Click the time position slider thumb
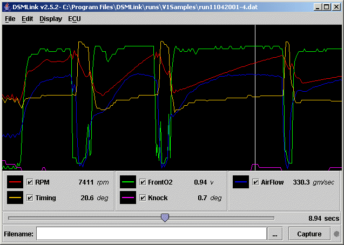The width and height of the screenshot is (344, 245). (165, 217)
